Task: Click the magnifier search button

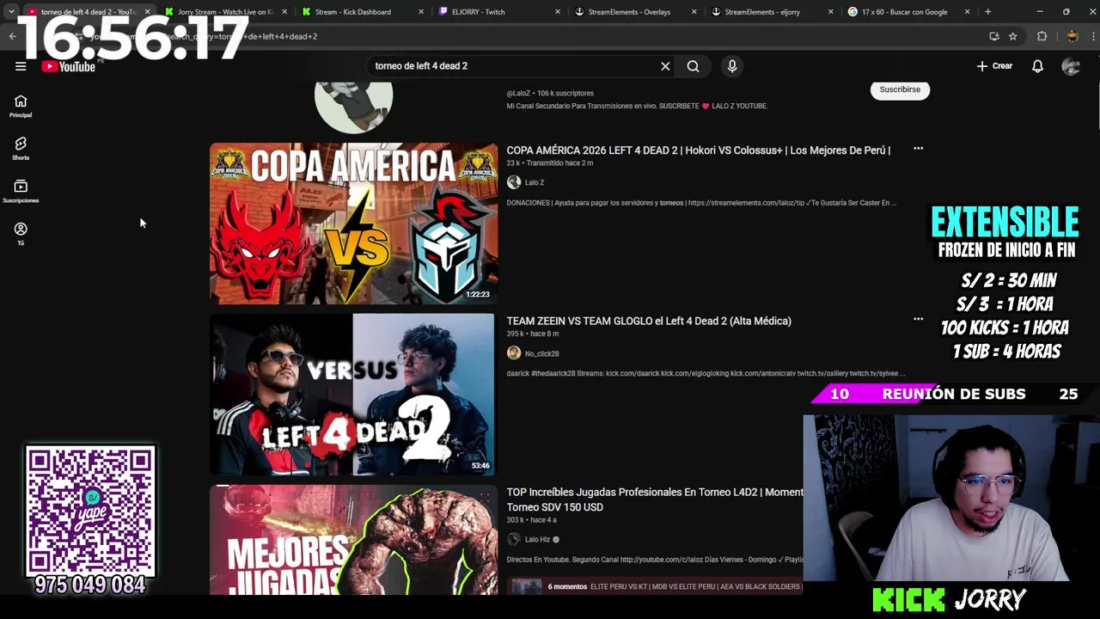Action: (x=693, y=66)
